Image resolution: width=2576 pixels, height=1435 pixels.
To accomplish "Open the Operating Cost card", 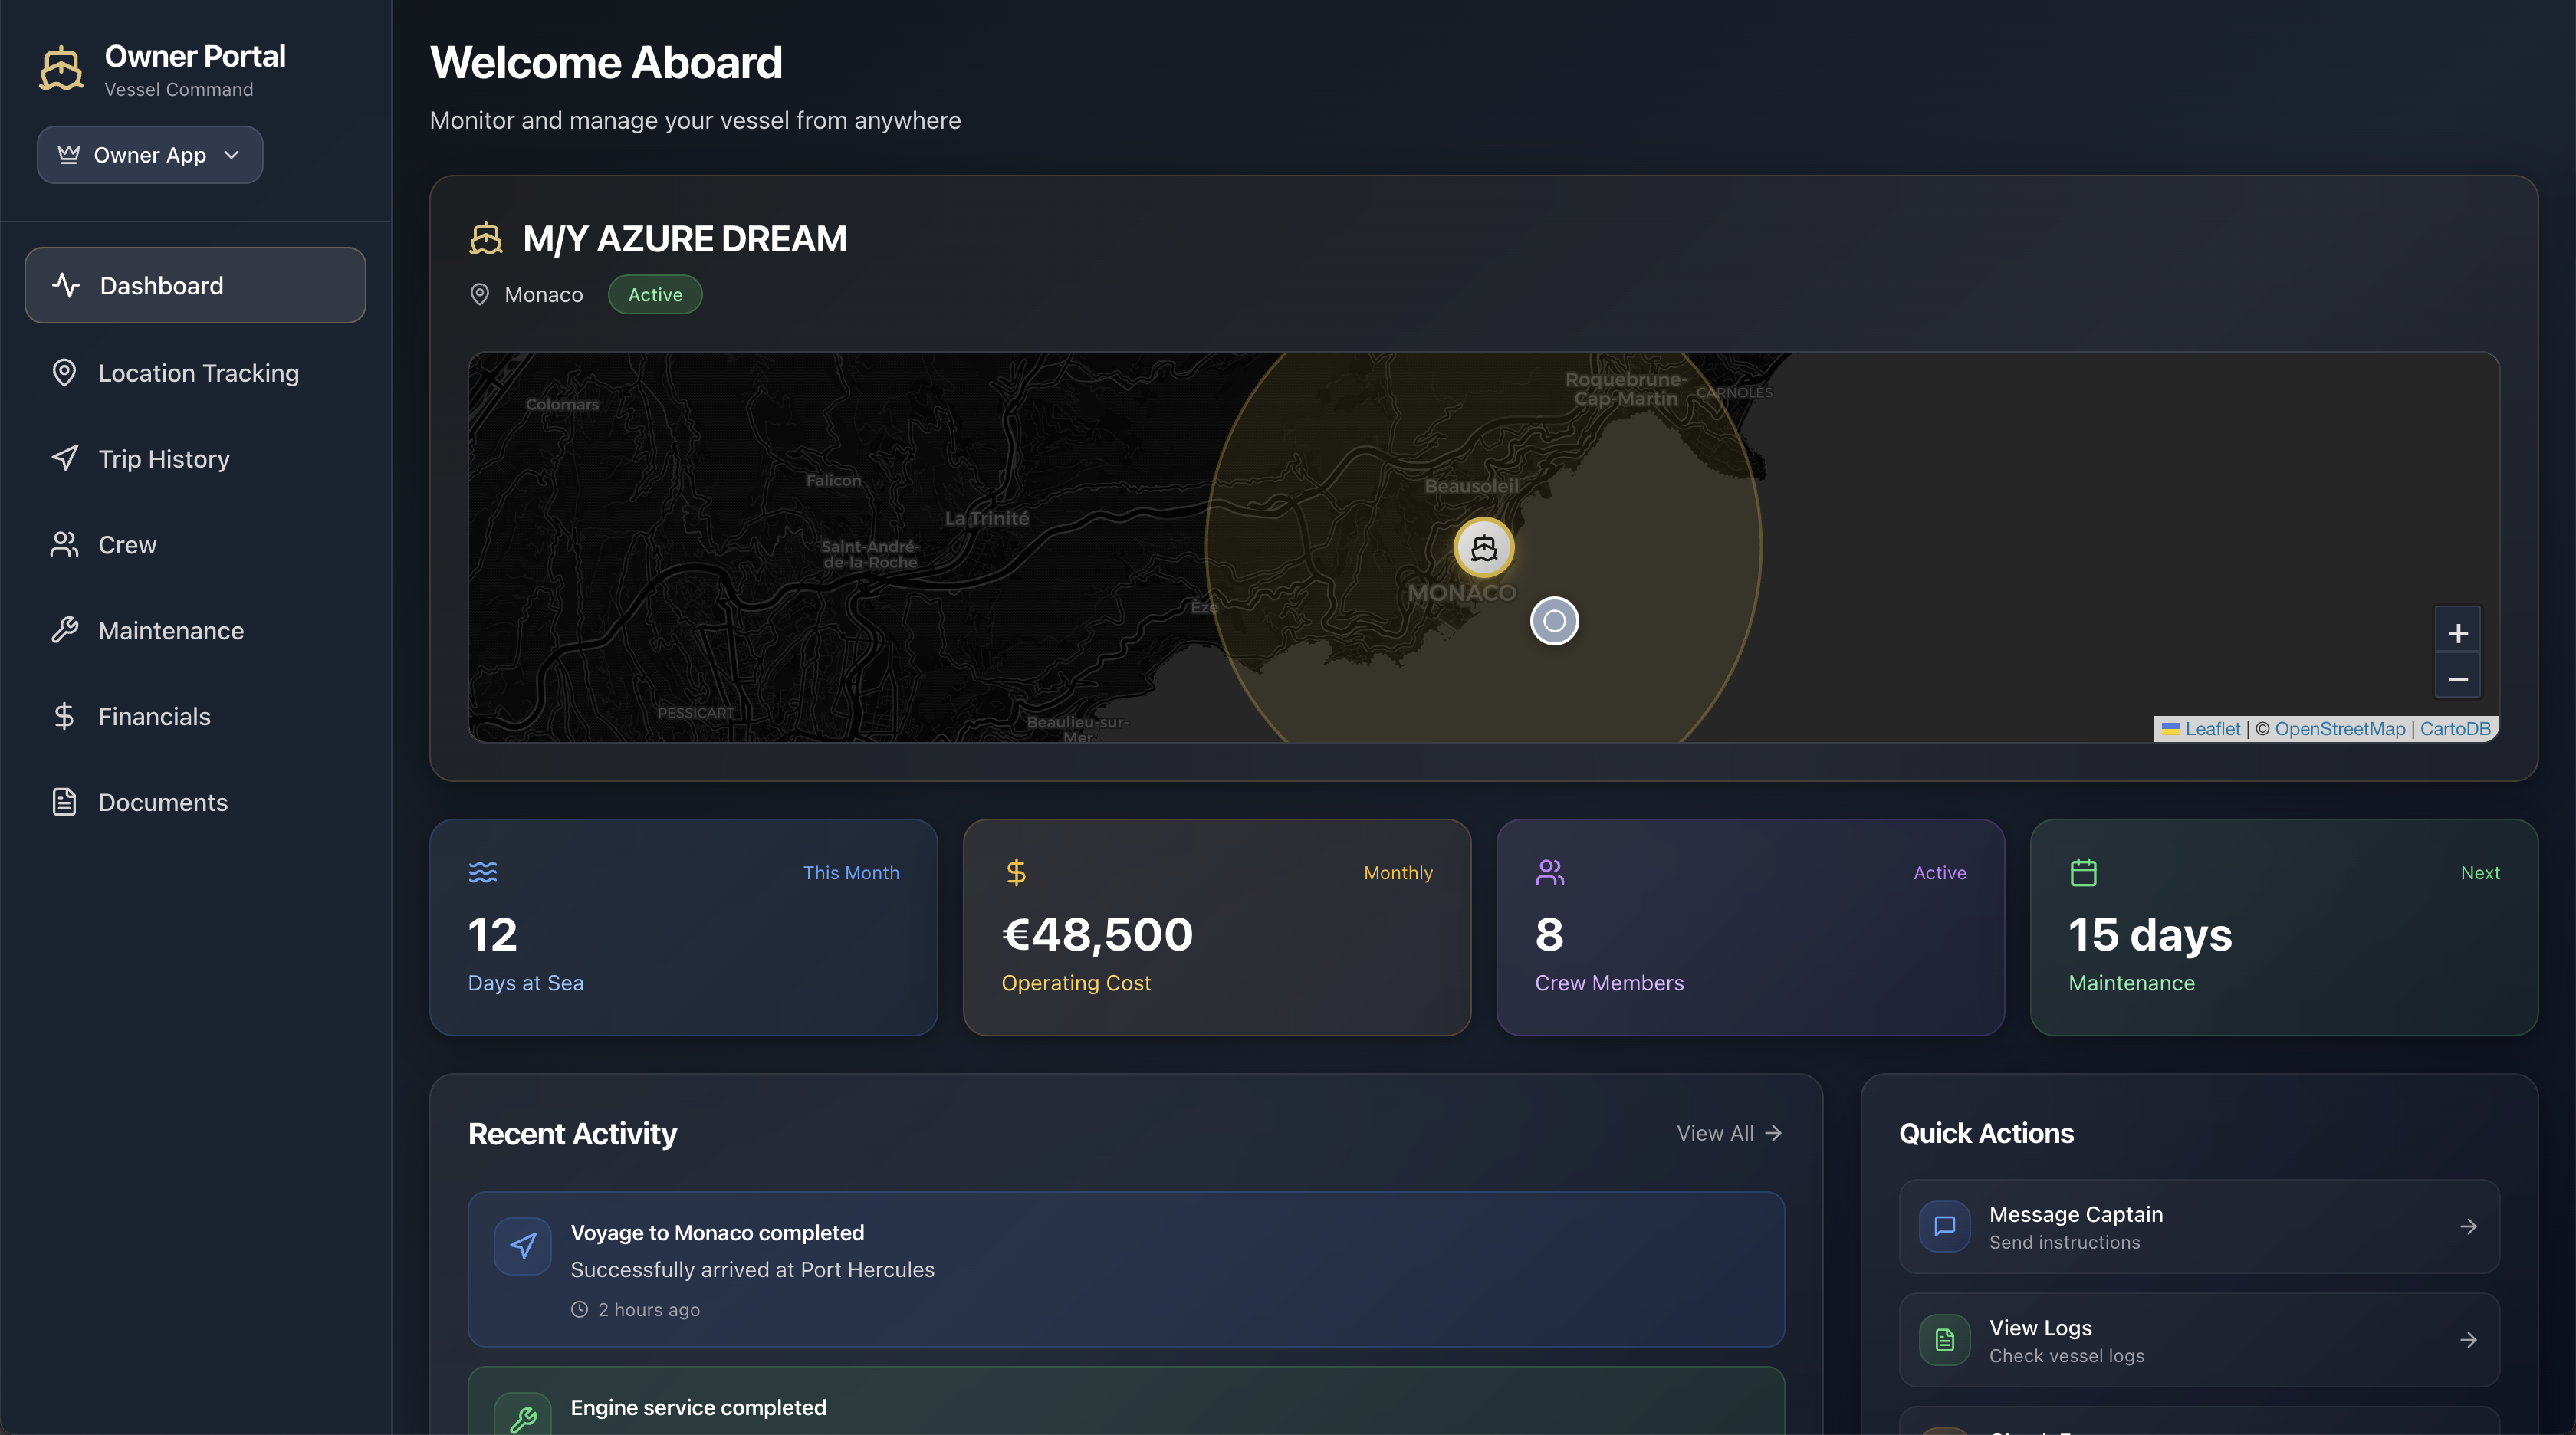I will [x=1216, y=927].
